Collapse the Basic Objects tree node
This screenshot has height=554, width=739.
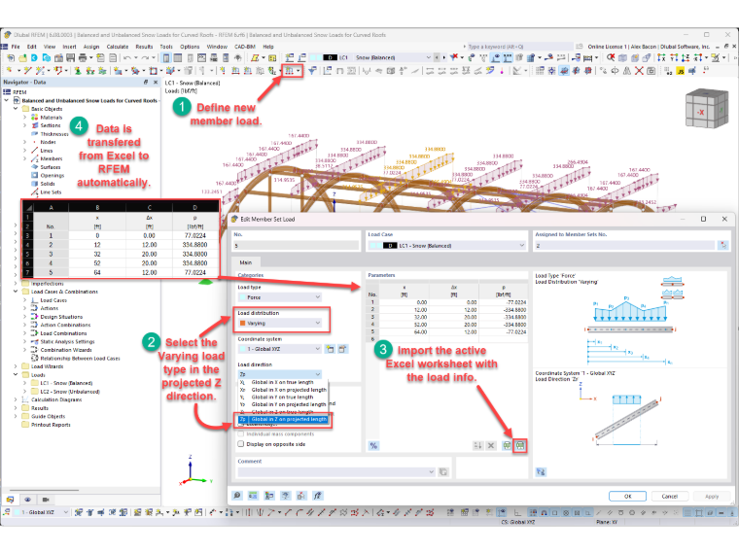(16, 109)
